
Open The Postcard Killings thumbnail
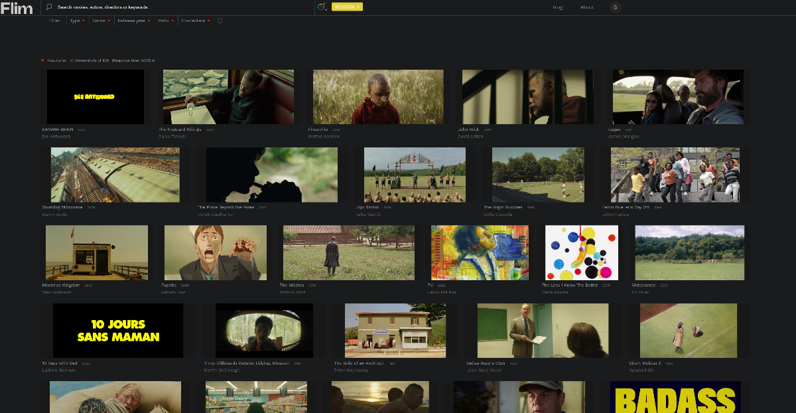coord(229,97)
